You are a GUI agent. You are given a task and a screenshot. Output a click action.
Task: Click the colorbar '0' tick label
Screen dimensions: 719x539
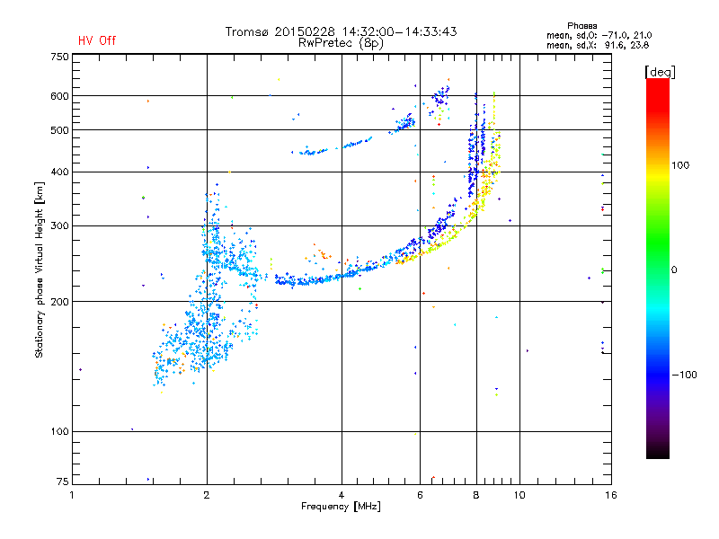click(x=674, y=270)
